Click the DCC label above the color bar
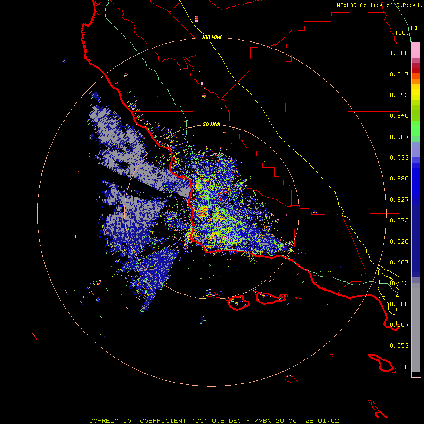424x424 pixels. click(x=414, y=28)
